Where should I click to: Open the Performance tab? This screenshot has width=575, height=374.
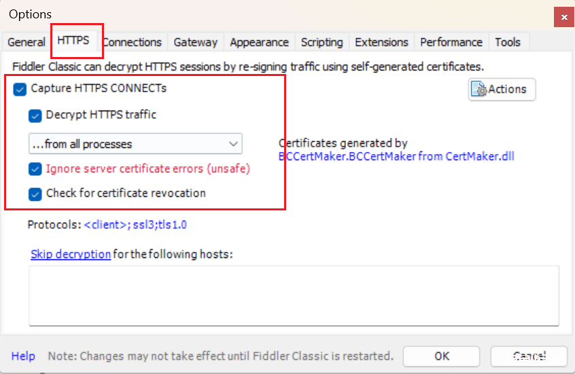pyautogui.click(x=451, y=42)
